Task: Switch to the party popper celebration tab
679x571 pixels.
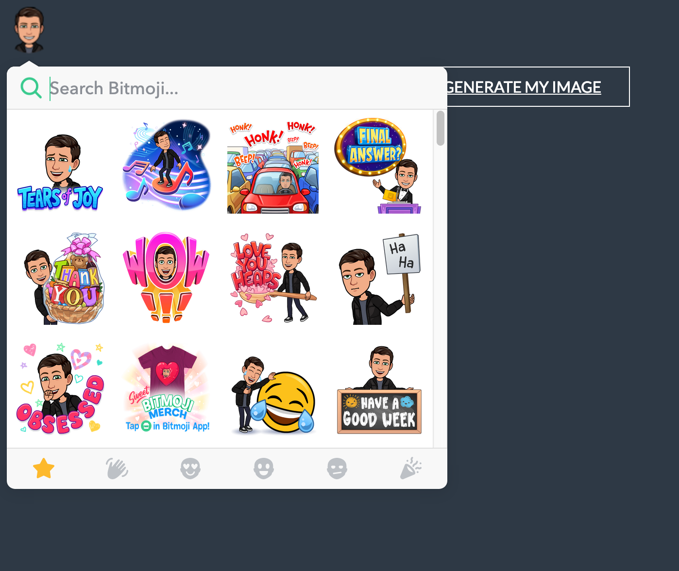Action: (410, 469)
